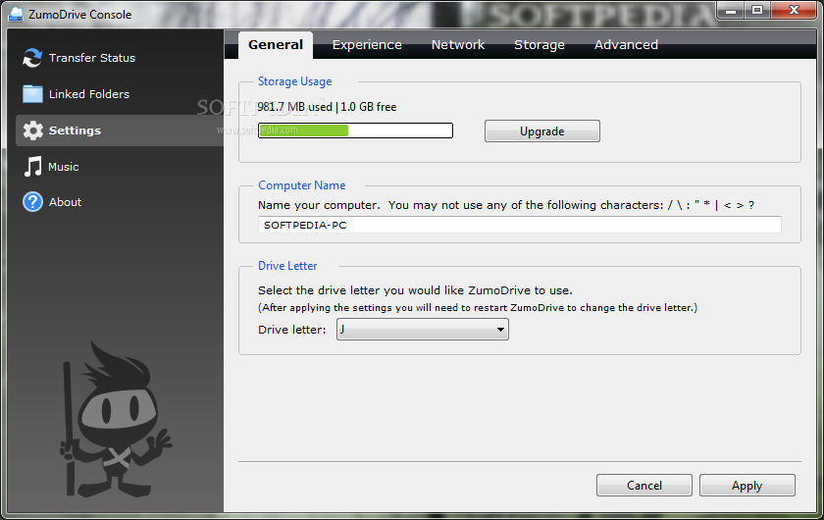Image resolution: width=824 pixels, height=520 pixels.
Task: Click the Music note icon
Action: point(32,167)
